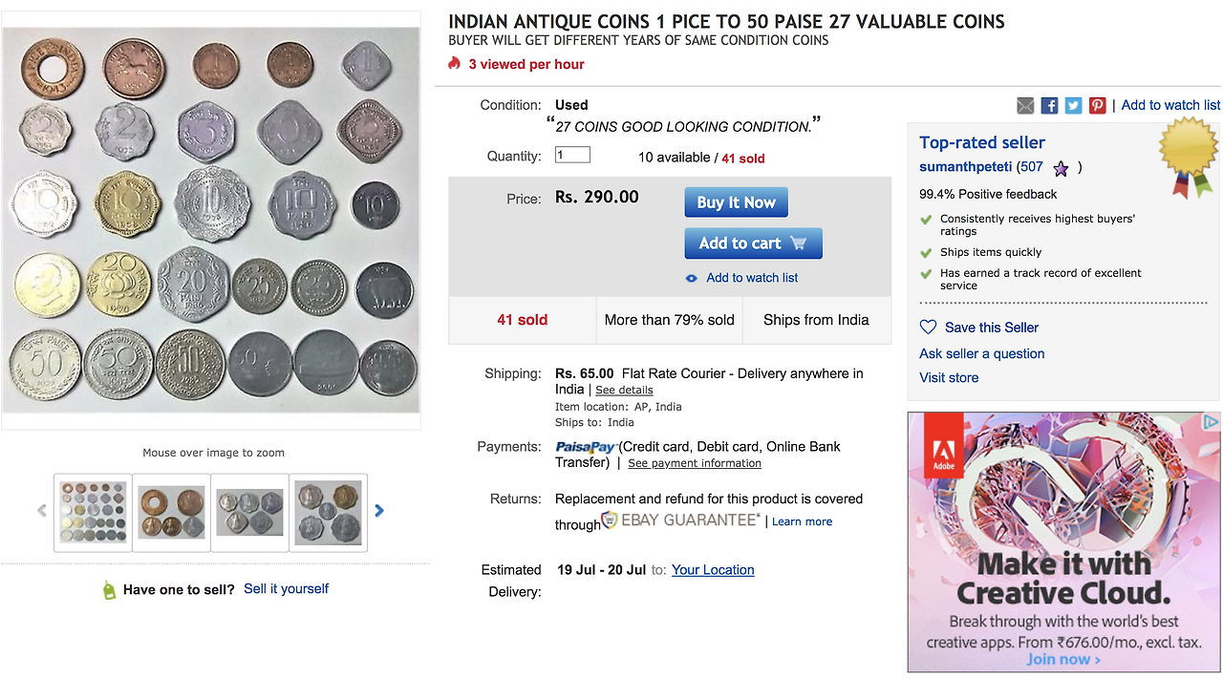Screen dimensions: 1223x679
Task: Click Learn more about eBay Guarantee
Action: (802, 521)
